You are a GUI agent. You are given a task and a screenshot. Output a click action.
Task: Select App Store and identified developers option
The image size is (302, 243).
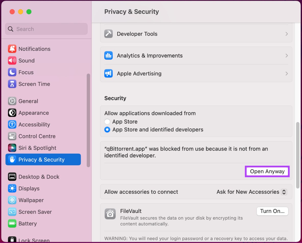coord(107,130)
